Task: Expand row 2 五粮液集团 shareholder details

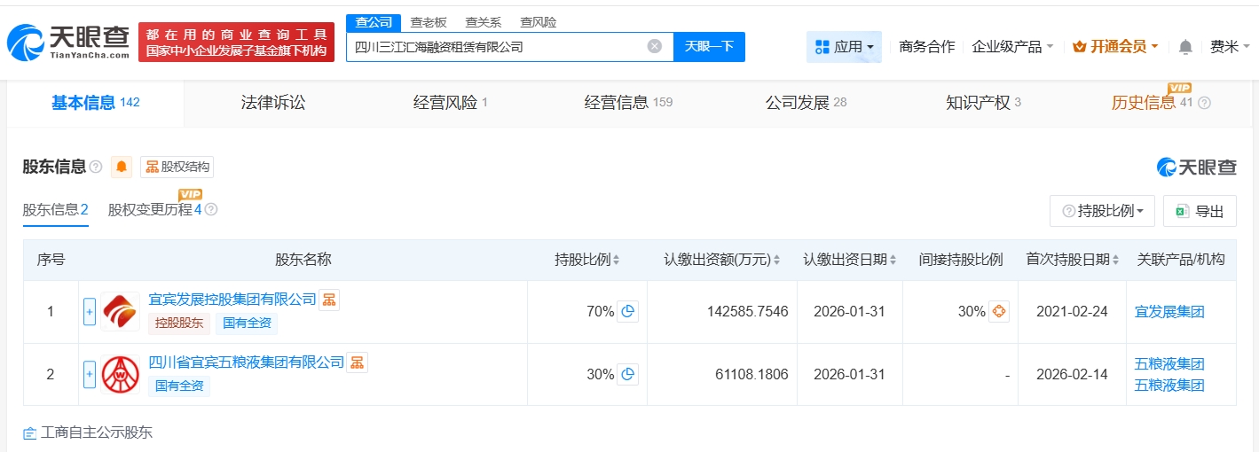Action: (x=90, y=375)
